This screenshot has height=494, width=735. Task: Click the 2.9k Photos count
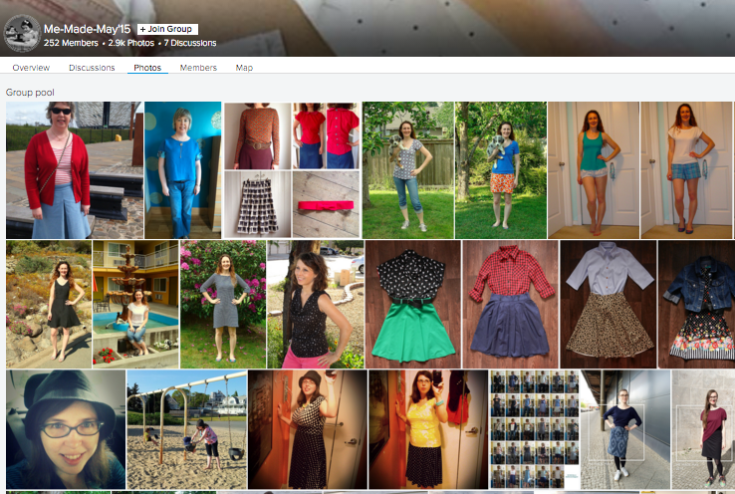[131, 43]
